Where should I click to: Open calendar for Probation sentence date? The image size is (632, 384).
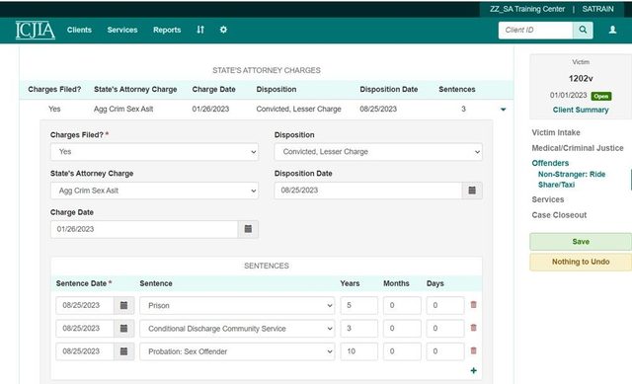pos(123,351)
